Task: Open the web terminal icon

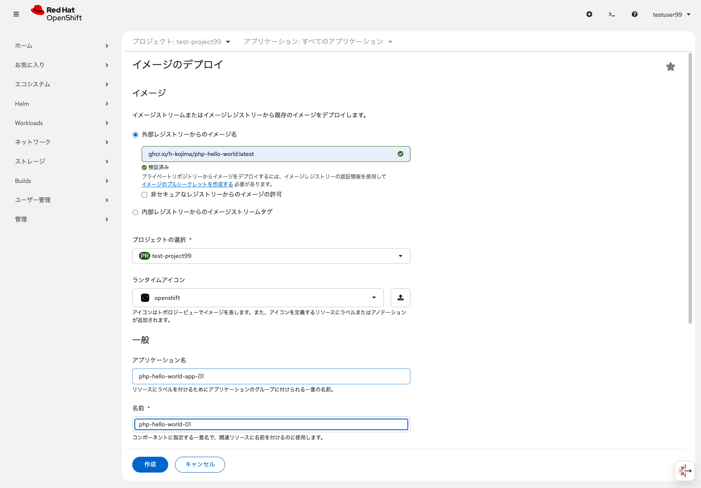Action: (x=612, y=14)
